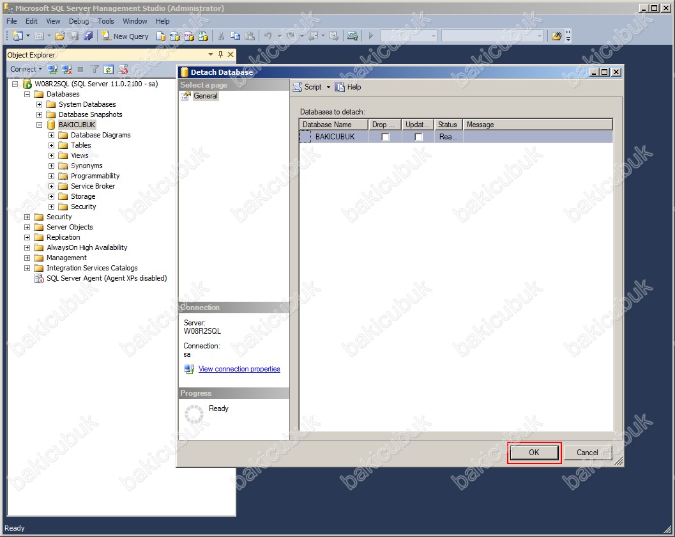This screenshot has height=537, width=675.
Task: Click the Open File folder icon
Action: (60, 36)
